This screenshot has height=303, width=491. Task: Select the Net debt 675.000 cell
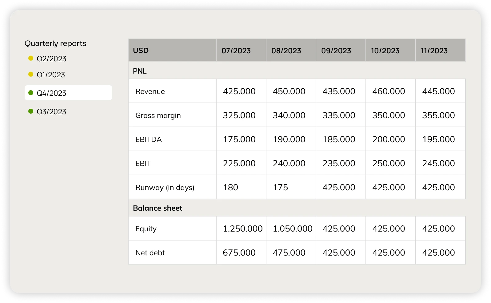point(239,252)
